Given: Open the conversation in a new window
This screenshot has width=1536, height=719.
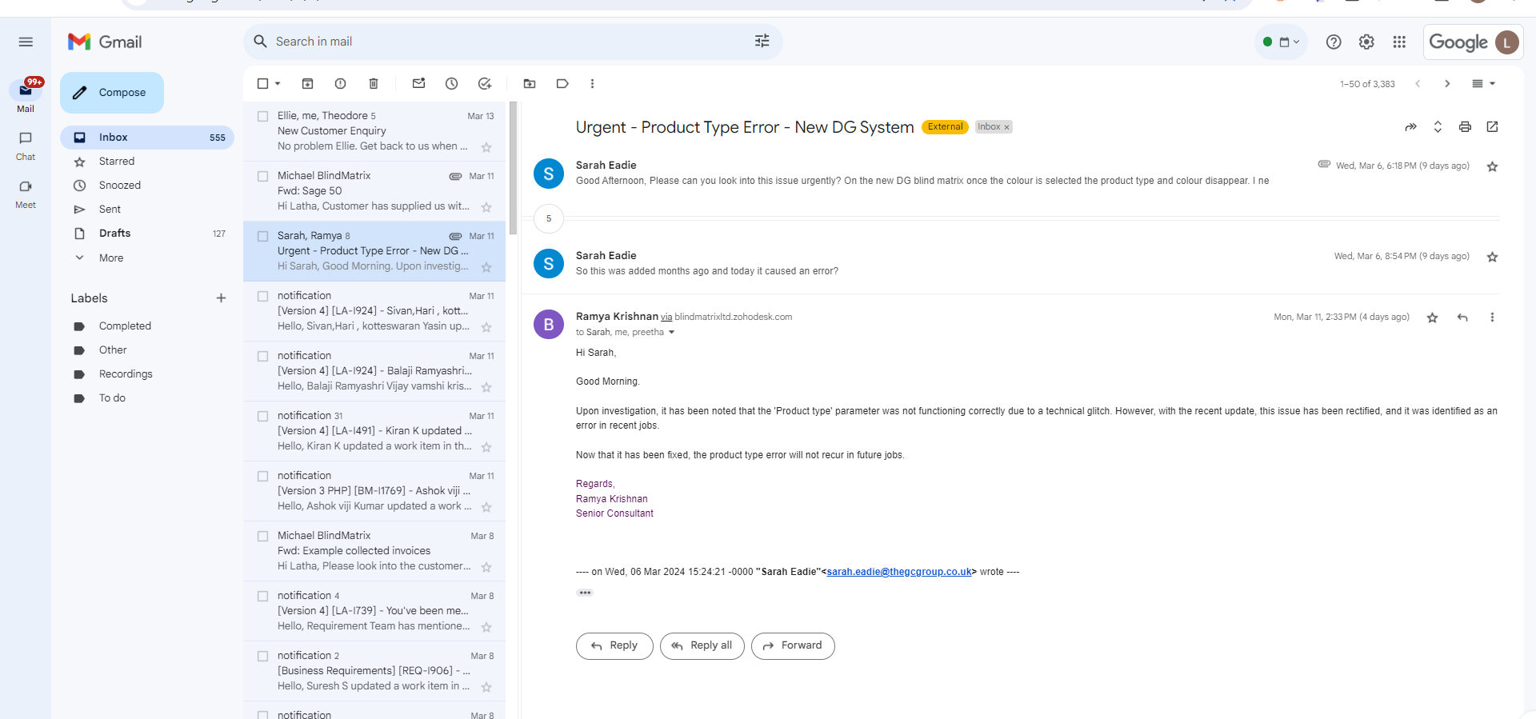Looking at the screenshot, I should click(x=1492, y=127).
